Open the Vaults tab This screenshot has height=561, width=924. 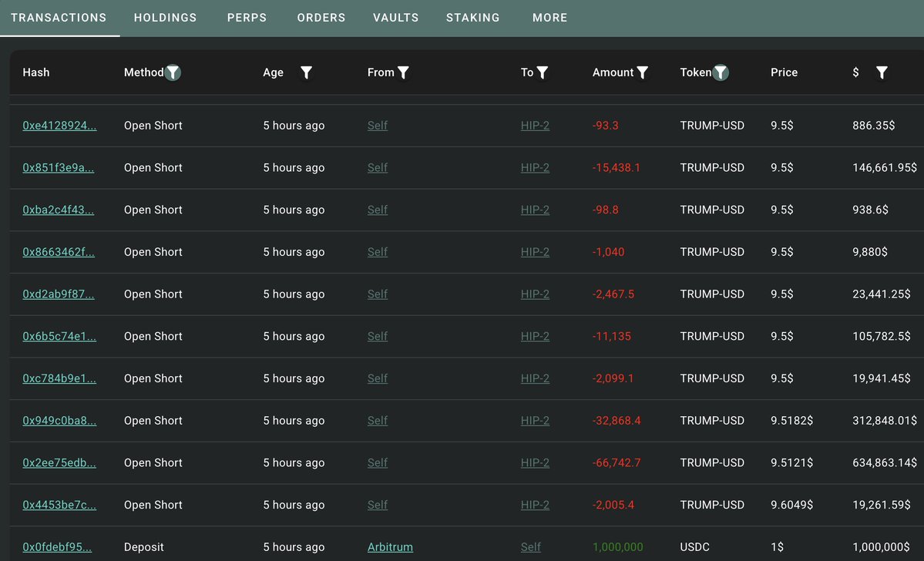tap(396, 18)
